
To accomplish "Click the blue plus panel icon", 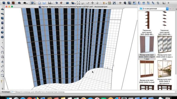I will (x=134, y=3).
